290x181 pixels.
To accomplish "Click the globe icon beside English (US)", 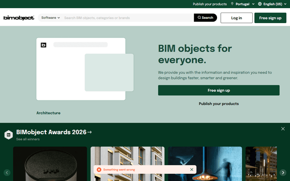I will [260, 4].
